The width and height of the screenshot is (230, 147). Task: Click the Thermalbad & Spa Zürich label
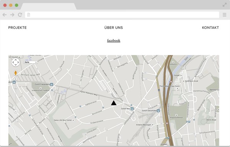tap(169, 86)
